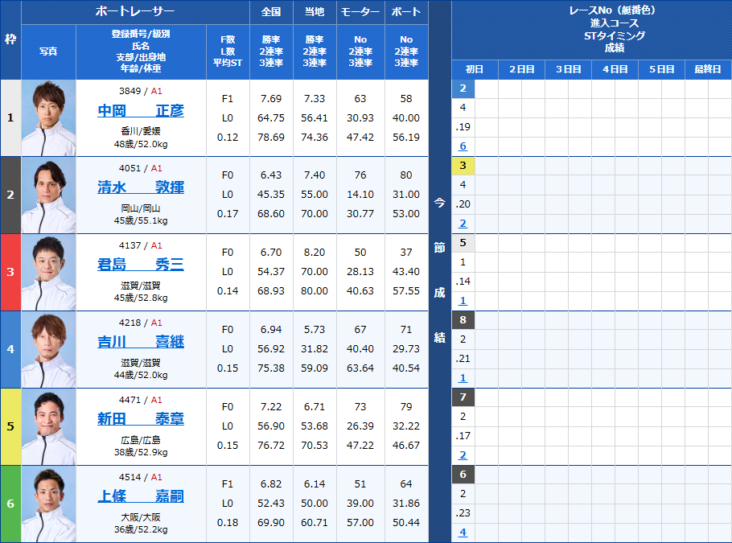The height and width of the screenshot is (543, 732).
Task: Switch to the 2日目 results tab
Action: [x=520, y=69]
